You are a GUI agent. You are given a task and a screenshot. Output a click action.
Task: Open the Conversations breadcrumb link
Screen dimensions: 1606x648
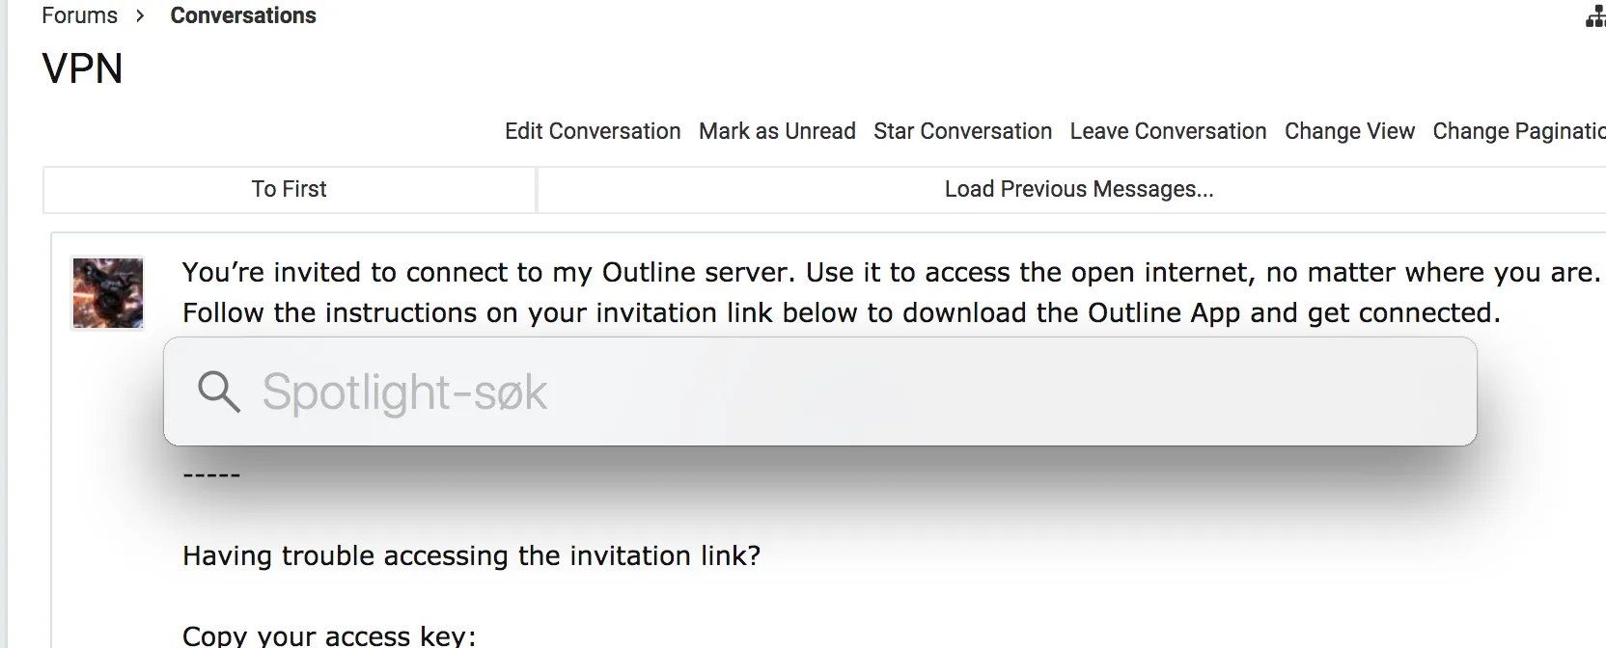coord(243,15)
